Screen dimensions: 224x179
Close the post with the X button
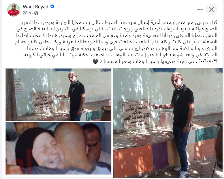tap(212, 9)
